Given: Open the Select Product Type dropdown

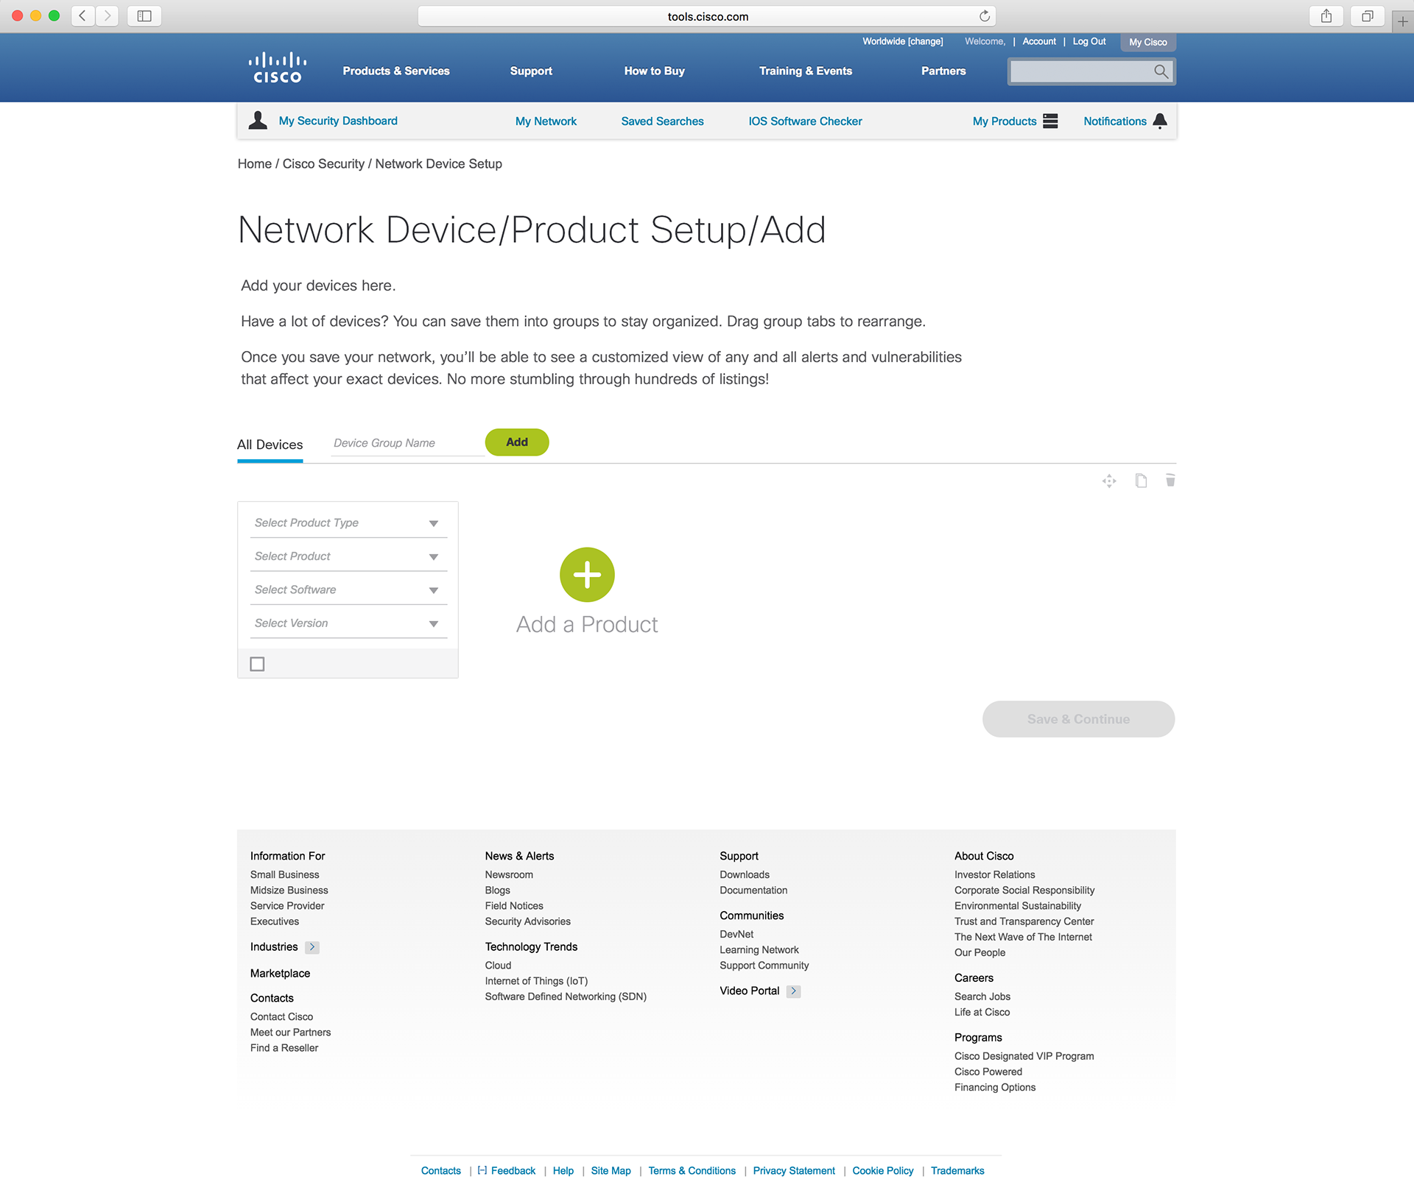Looking at the screenshot, I should 348,523.
